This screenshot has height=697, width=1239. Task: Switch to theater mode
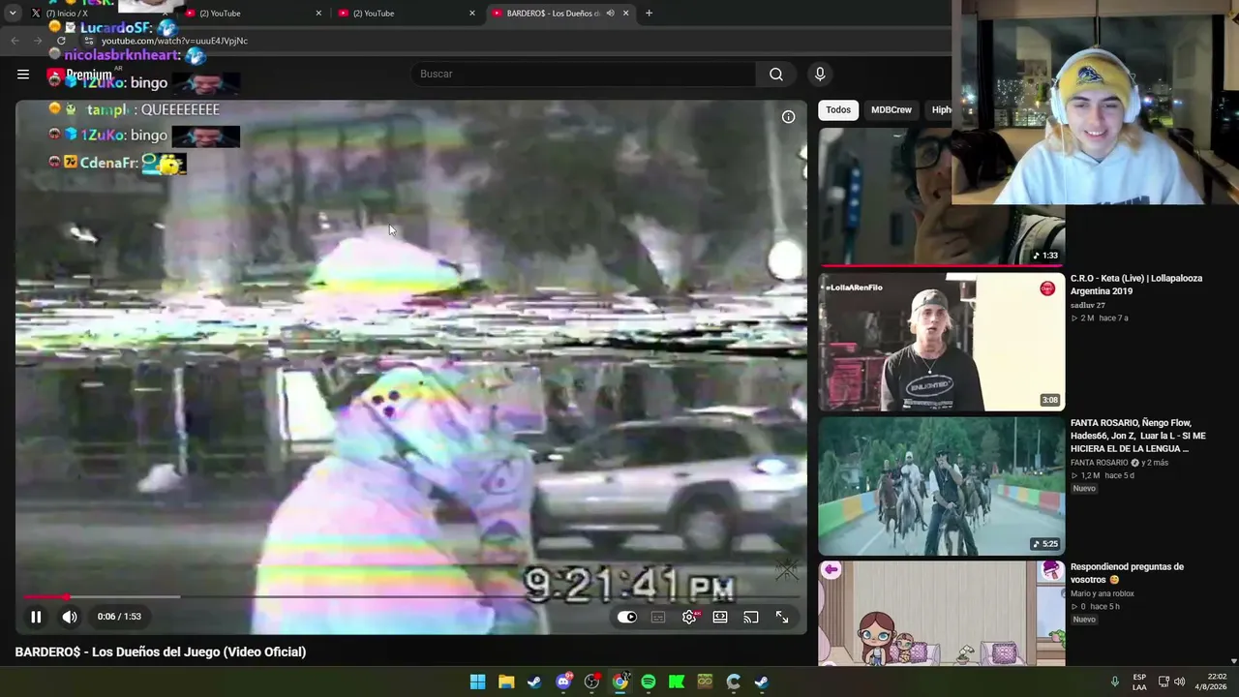[x=720, y=617]
